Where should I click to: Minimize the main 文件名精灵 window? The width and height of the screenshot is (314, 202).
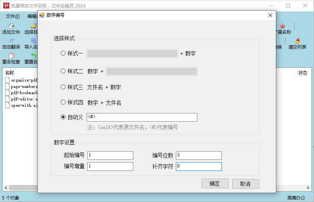coord(271,6)
